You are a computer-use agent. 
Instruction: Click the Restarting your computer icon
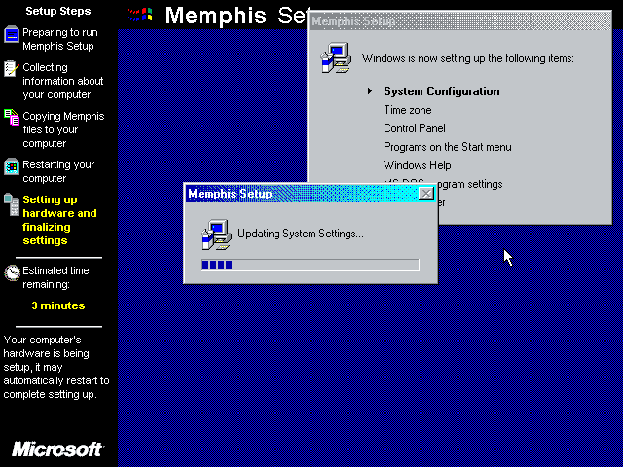(x=12, y=166)
